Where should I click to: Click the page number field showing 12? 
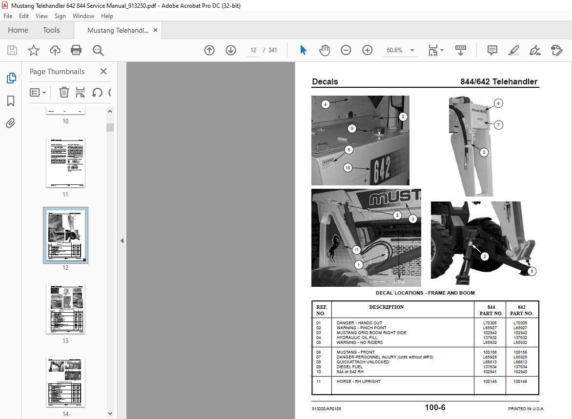[253, 50]
